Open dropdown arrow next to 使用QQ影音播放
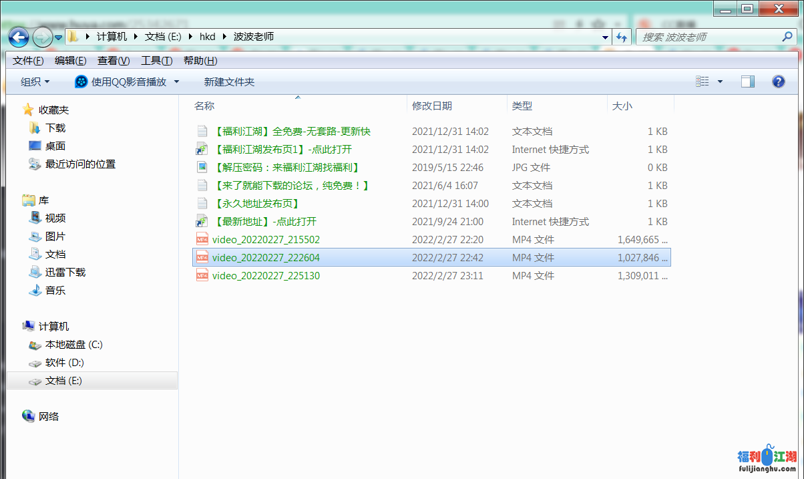 176,82
